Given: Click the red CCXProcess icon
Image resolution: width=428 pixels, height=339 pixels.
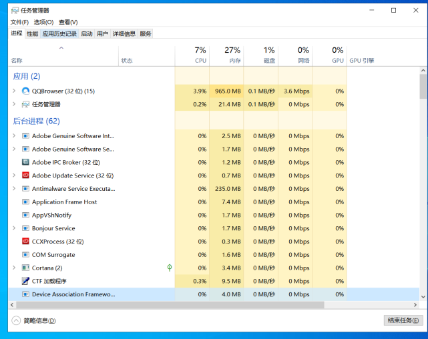Looking at the screenshot, I should point(25,242).
